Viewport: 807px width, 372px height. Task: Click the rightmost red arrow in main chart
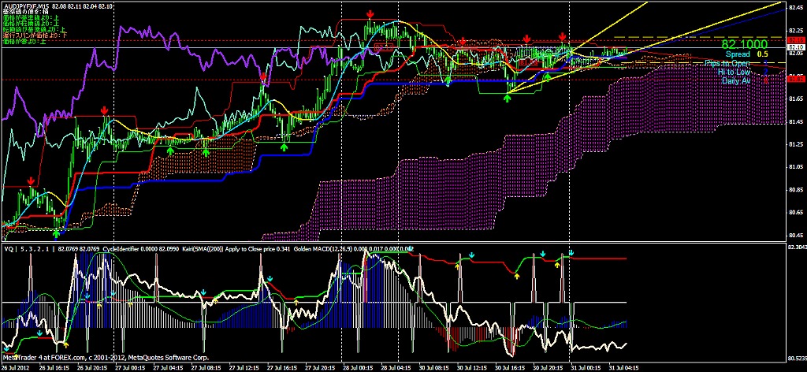point(562,36)
